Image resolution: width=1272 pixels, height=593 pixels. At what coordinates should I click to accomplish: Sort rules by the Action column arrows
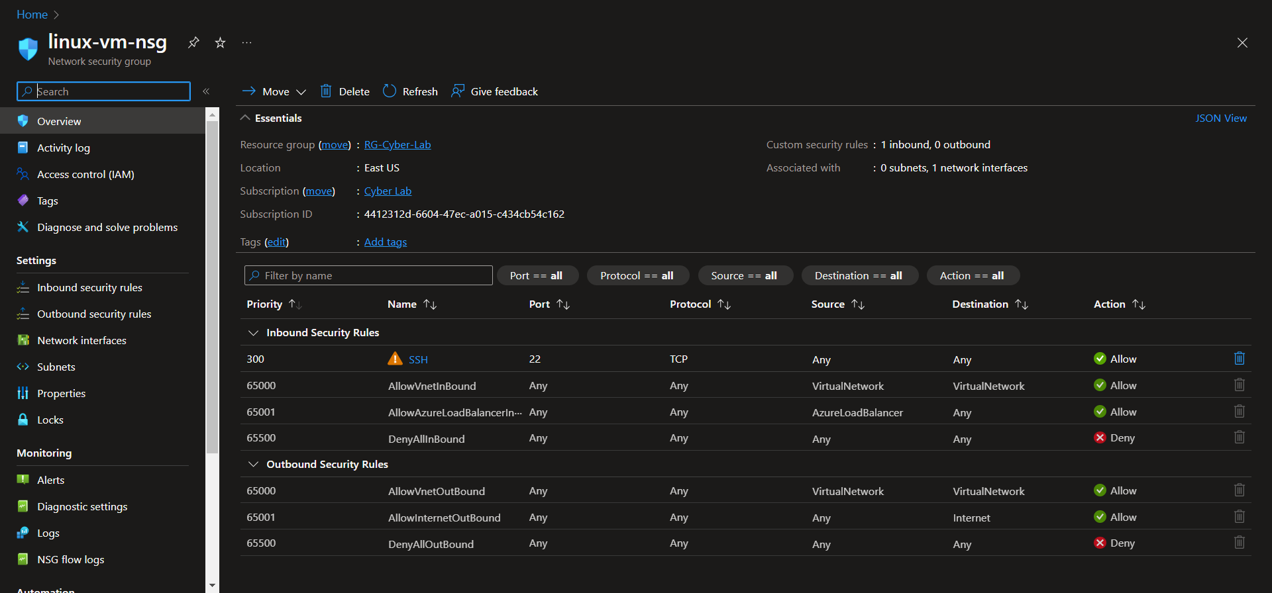click(x=1139, y=304)
